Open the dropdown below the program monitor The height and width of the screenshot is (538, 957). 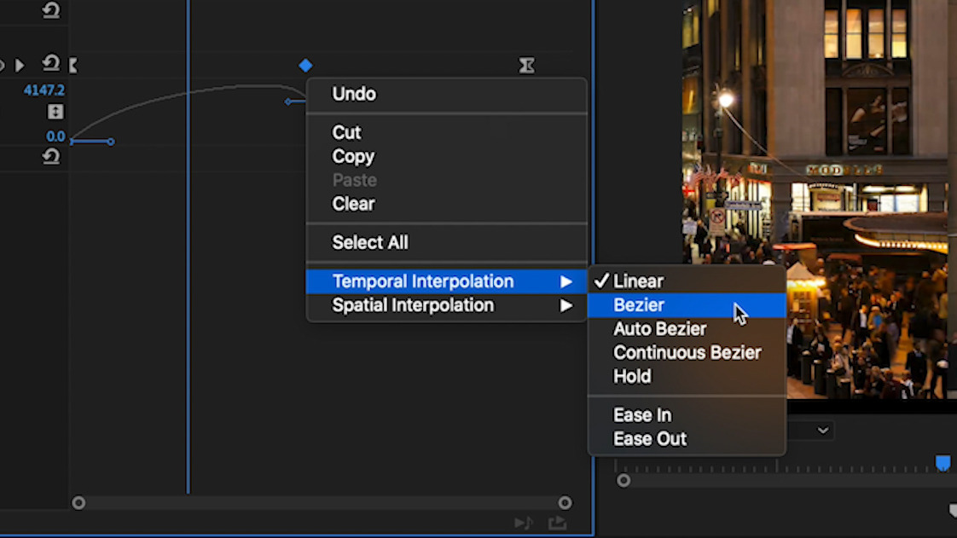pos(823,431)
